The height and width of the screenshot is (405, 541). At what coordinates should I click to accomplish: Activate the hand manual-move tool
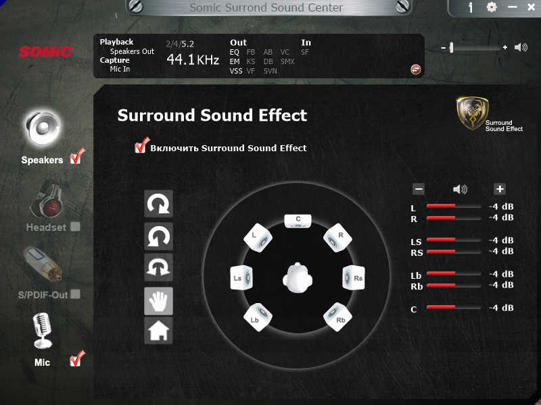[x=158, y=301]
